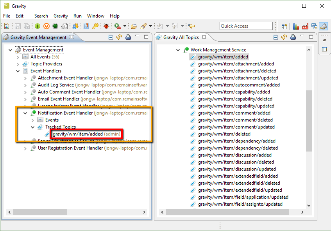Viewport: 331px width, 231px height.
Task: Switch to the bar chart perspective icon
Action: (296, 26)
